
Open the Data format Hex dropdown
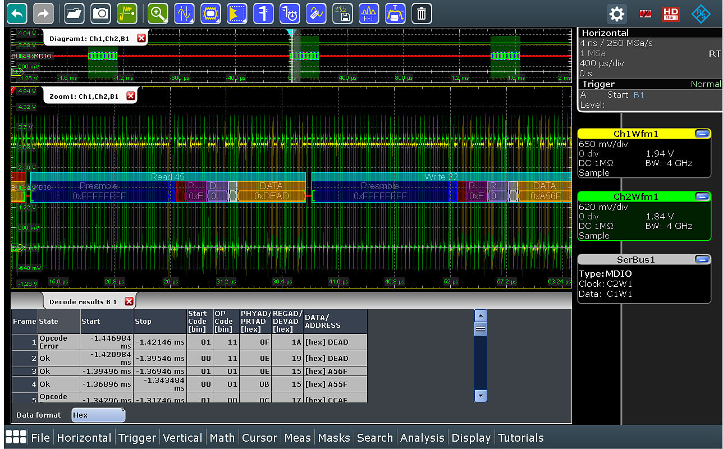pos(98,415)
